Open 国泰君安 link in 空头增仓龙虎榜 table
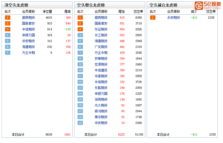The height and width of the screenshot is (143, 223). coord(101,23)
